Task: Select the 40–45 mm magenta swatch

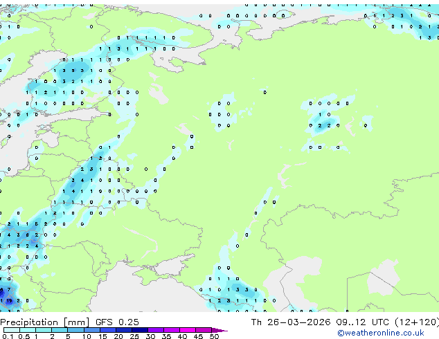Action: pos(188,330)
